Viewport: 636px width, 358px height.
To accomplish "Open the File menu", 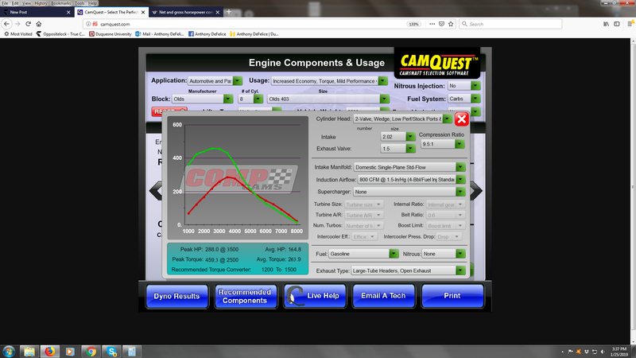I will tap(5, 3).
